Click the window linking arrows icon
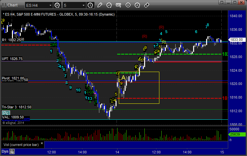The height and width of the screenshot is (156, 247). [147, 5]
